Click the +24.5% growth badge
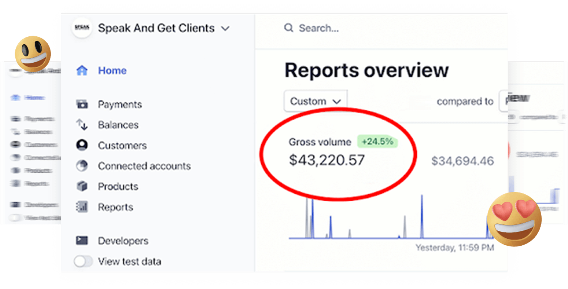Viewport: 568px width, 289px height. (377, 142)
